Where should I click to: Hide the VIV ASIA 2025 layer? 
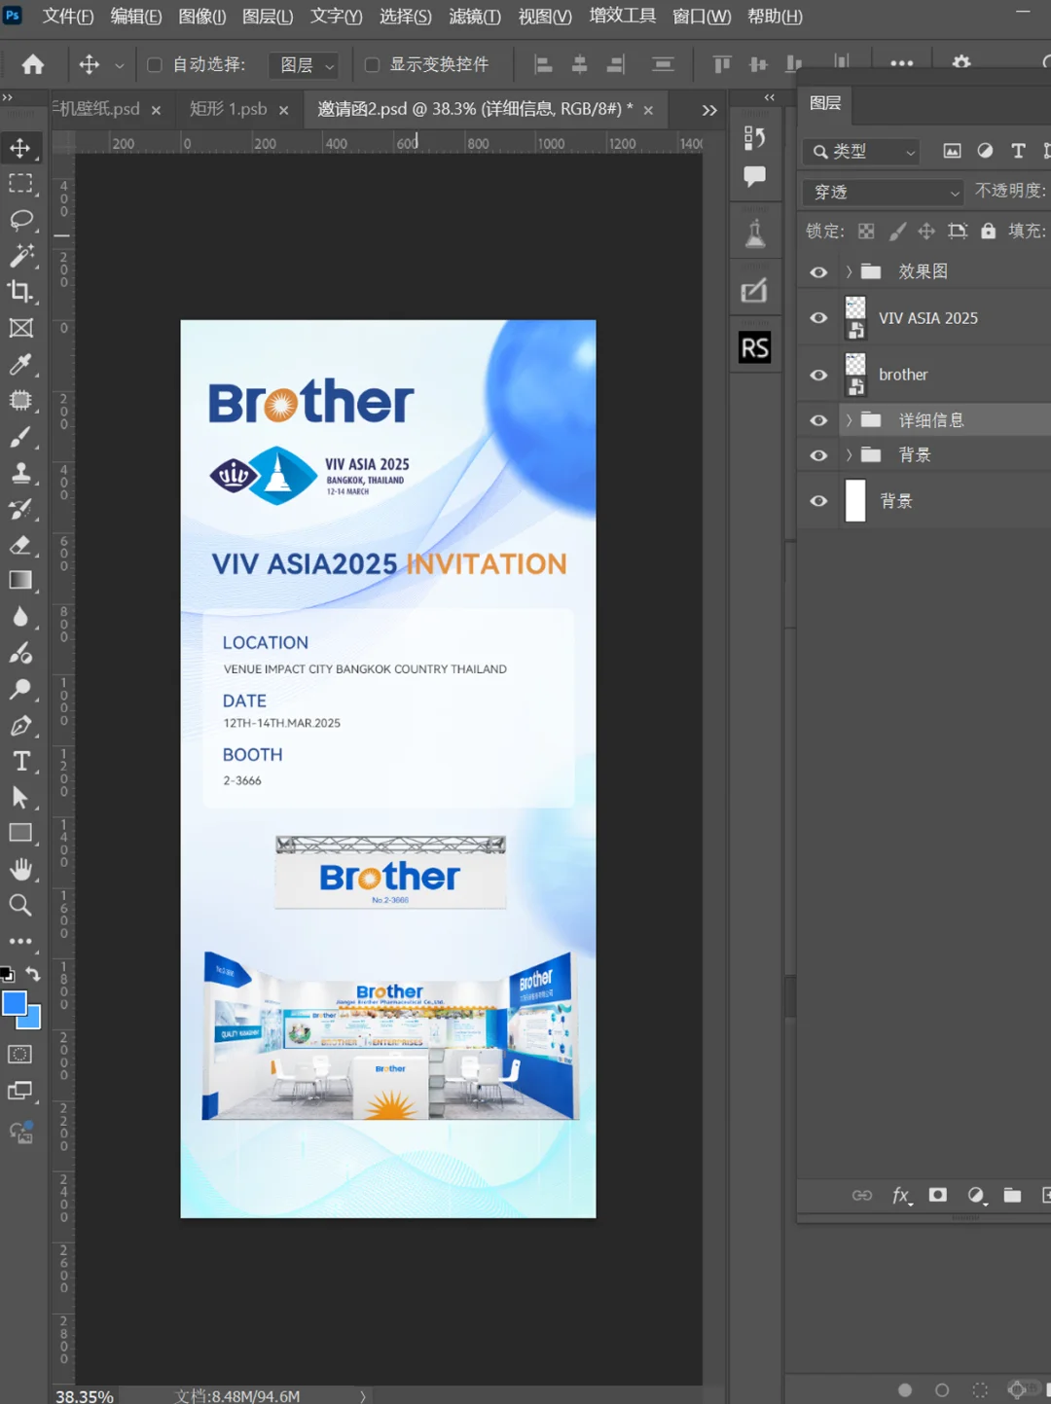[x=818, y=318]
